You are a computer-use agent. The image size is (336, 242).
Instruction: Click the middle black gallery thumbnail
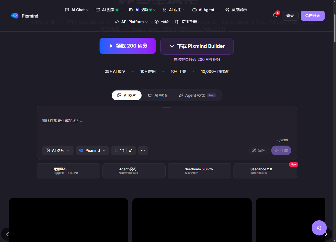(192, 220)
